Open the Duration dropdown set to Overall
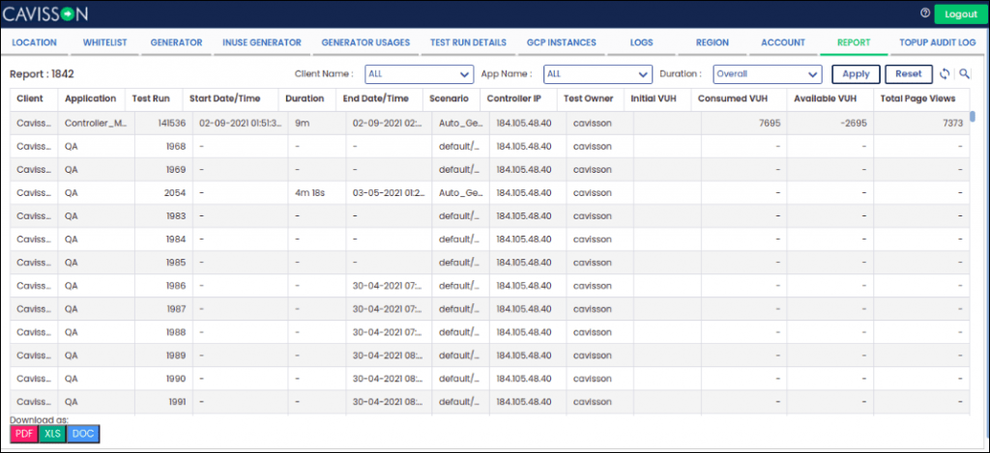 pyautogui.click(x=768, y=73)
